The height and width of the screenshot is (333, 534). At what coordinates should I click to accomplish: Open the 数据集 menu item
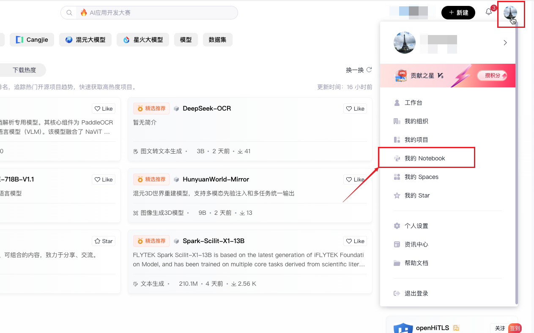[x=218, y=39]
